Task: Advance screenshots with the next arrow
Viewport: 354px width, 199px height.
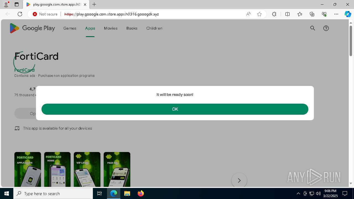Action: point(239,180)
